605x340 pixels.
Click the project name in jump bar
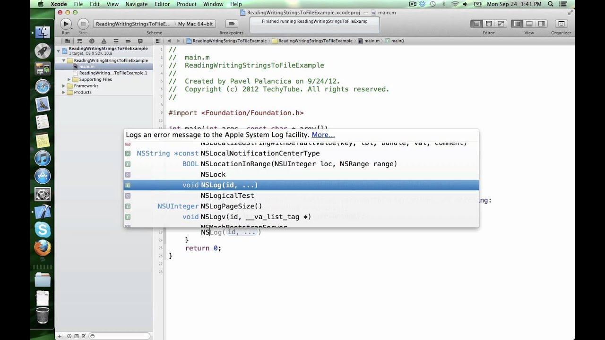click(x=227, y=41)
